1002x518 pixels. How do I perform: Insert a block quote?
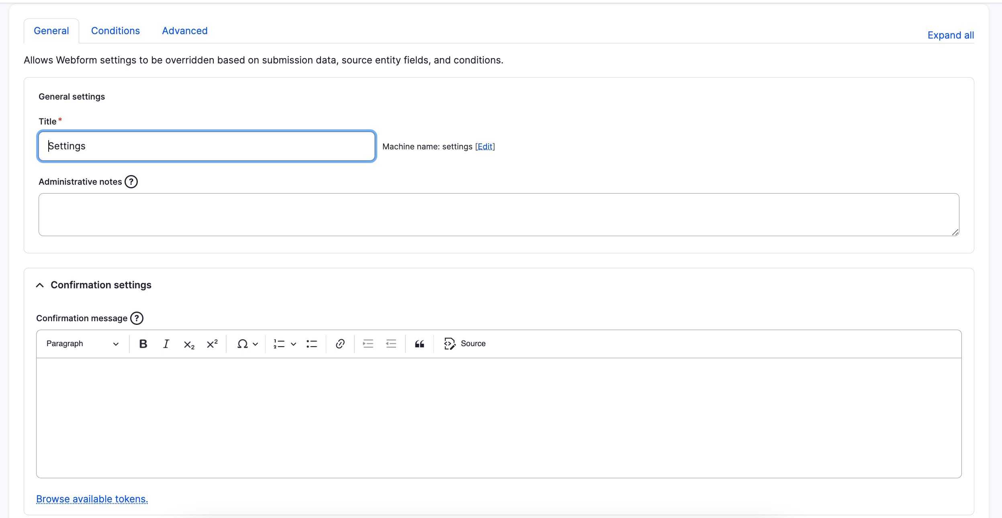pyautogui.click(x=419, y=344)
